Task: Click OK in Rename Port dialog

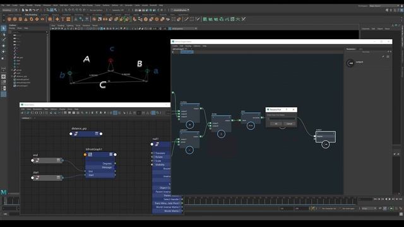Action: (276, 124)
